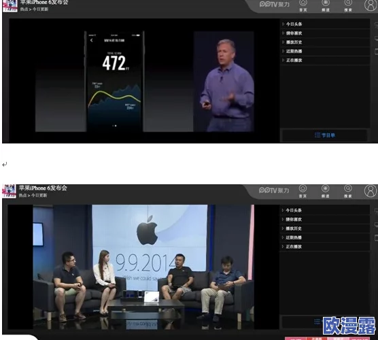Click 搜索 search icon in upper player
The width and height of the screenshot is (378, 340).
[348, 5]
